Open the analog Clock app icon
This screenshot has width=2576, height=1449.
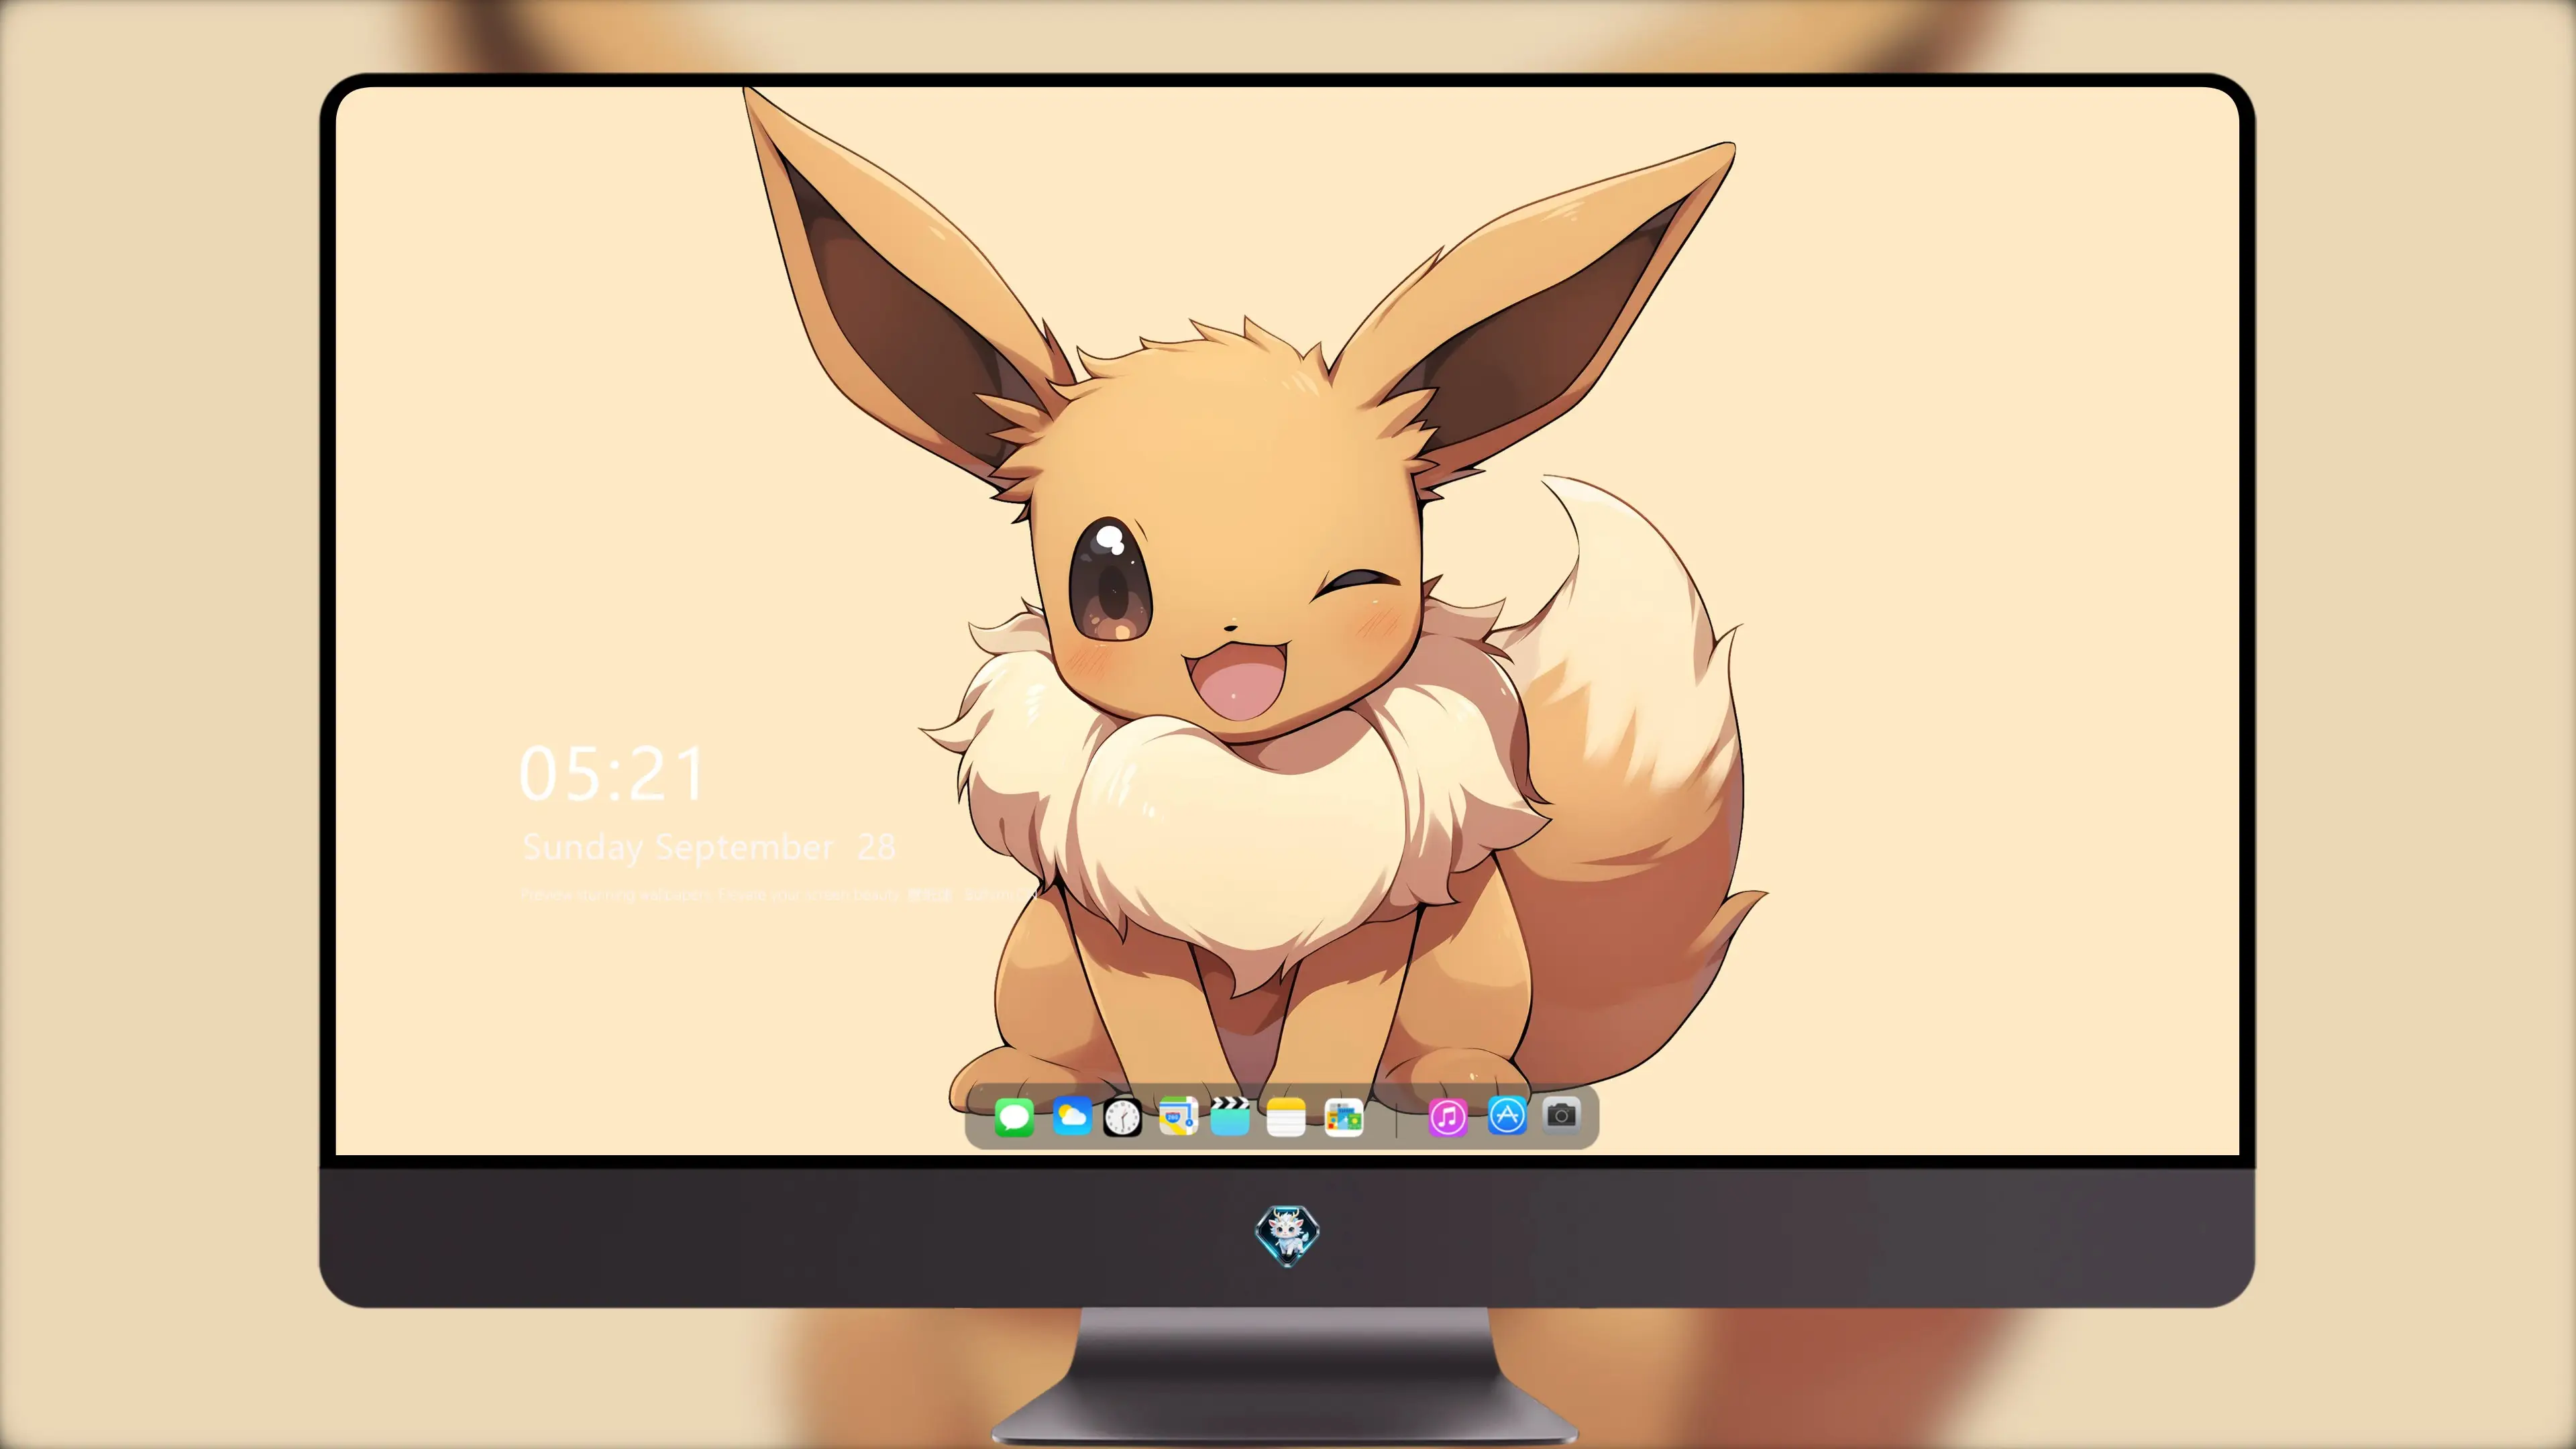tap(1122, 1117)
